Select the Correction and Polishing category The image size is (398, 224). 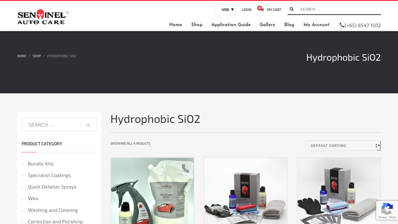pos(55,221)
